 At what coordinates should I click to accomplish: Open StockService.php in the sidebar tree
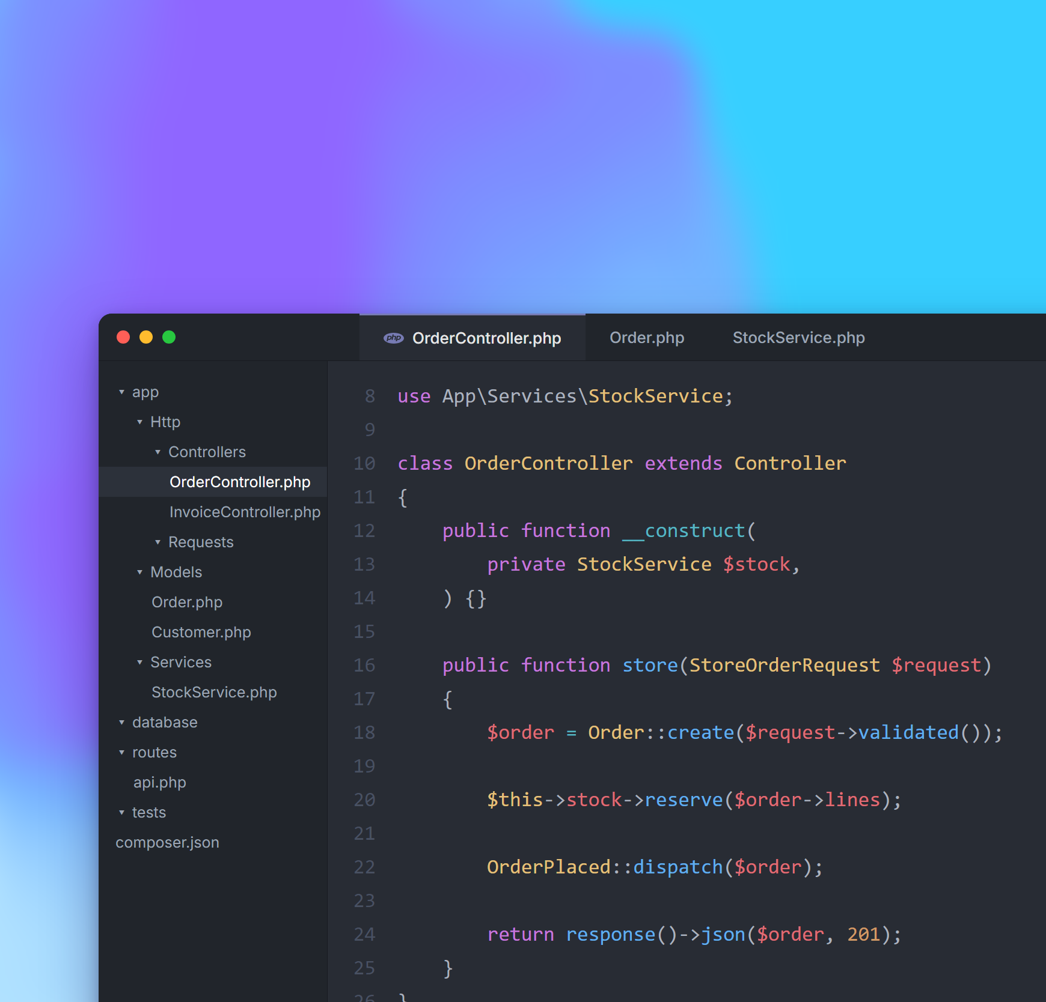click(214, 692)
